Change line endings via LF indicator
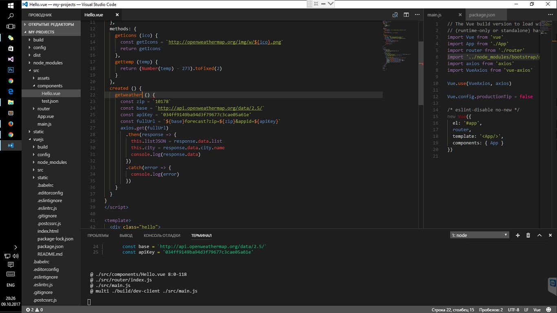557x313 pixels. click(x=526, y=310)
